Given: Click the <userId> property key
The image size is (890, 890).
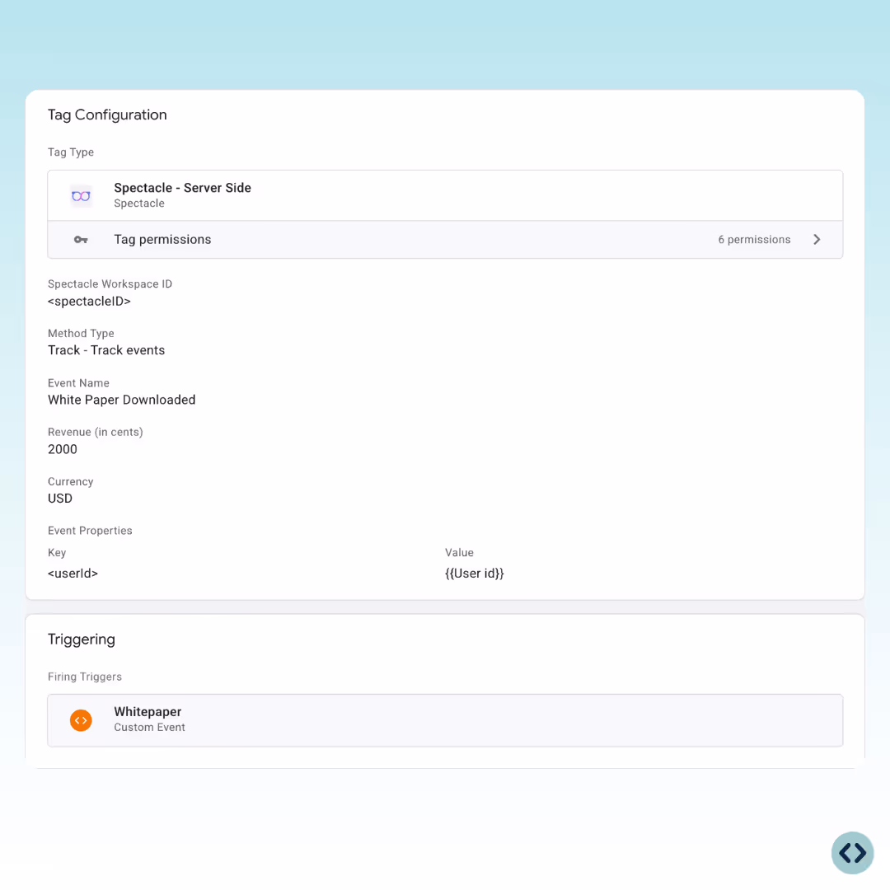Looking at the screenshot, I should (73, 574).
